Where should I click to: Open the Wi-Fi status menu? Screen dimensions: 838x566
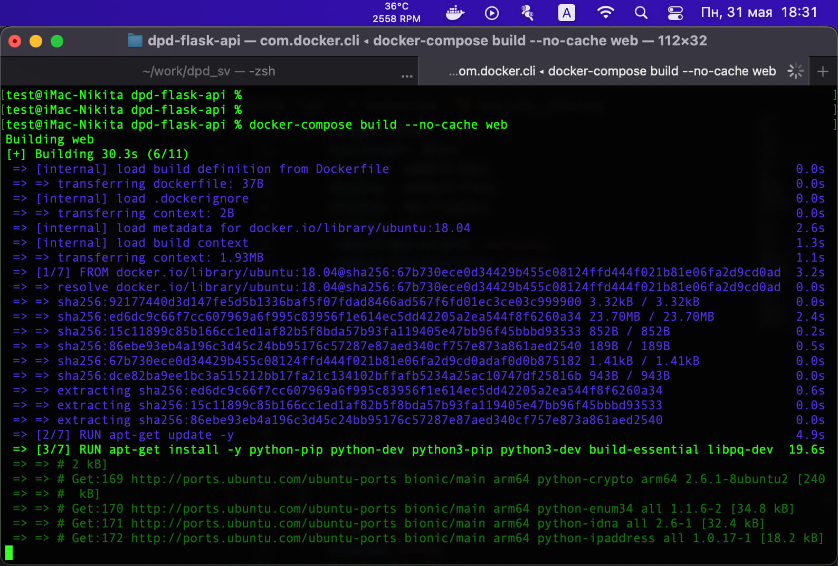(605, 13)
